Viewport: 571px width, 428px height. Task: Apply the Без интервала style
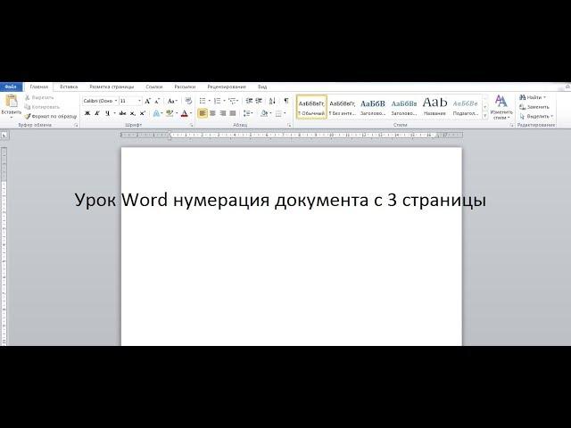pos(343,107)
